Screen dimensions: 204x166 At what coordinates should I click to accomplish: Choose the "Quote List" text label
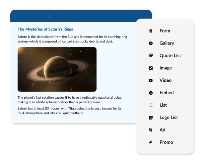170,55
